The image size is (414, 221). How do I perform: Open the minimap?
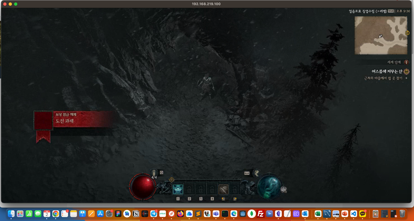point(381,35)
